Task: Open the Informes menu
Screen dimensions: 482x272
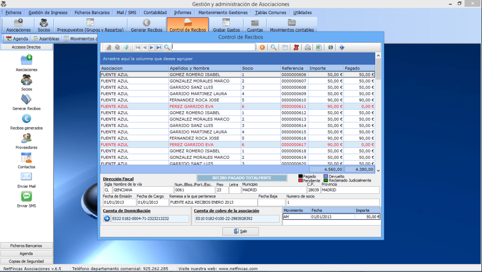Action: point(182,12)
